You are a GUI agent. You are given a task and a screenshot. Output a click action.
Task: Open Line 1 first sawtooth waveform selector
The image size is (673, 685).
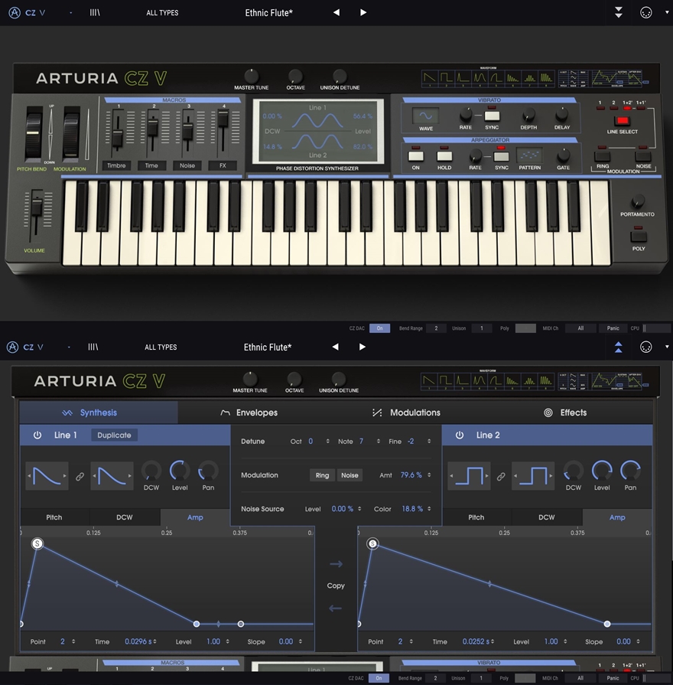[x=47, y=476]
